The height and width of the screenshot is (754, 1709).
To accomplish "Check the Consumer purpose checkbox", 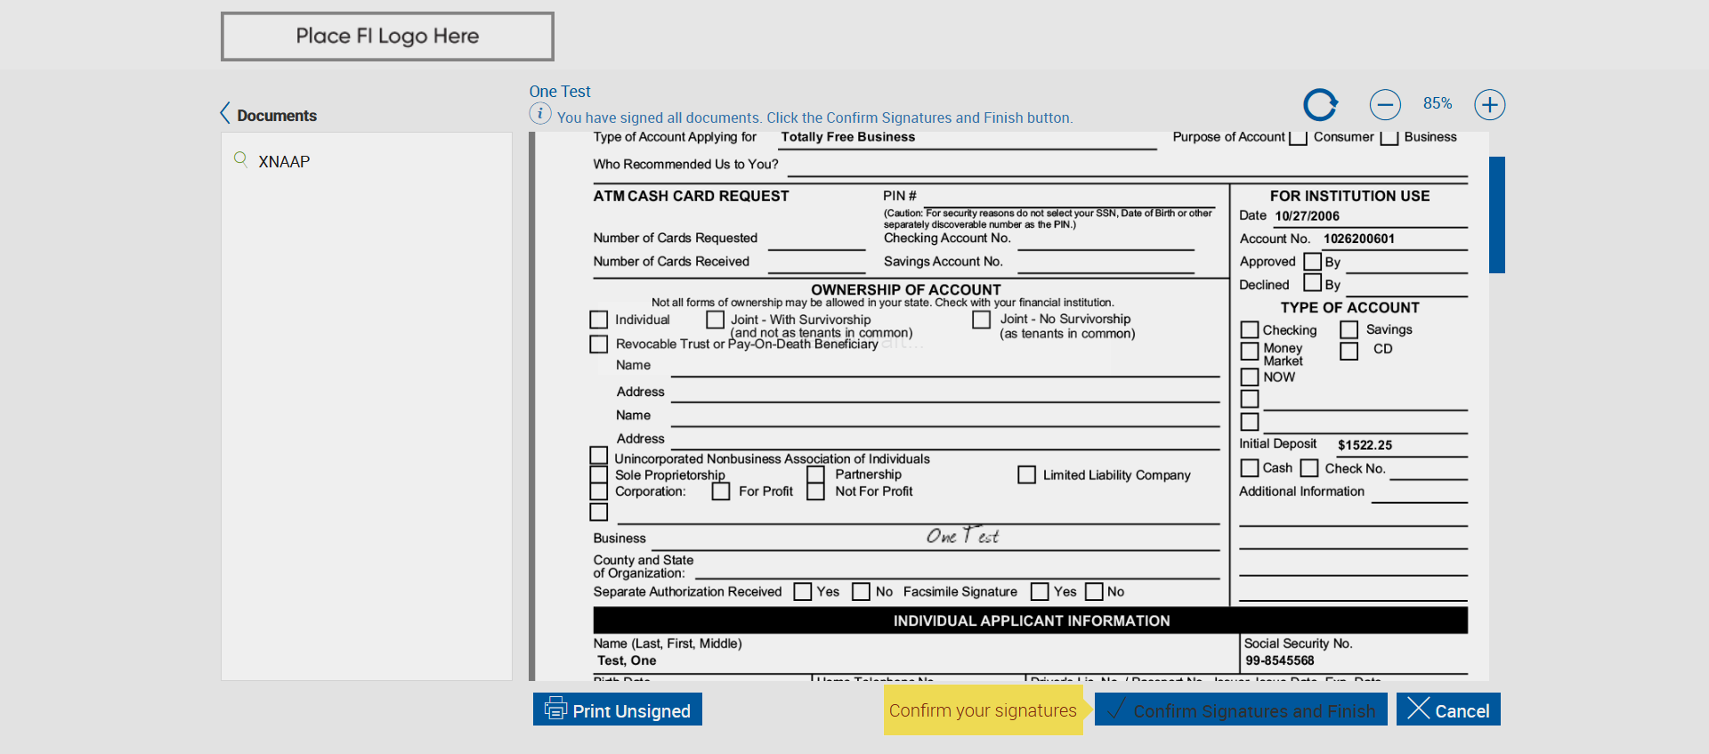I will click(1298, 138).
